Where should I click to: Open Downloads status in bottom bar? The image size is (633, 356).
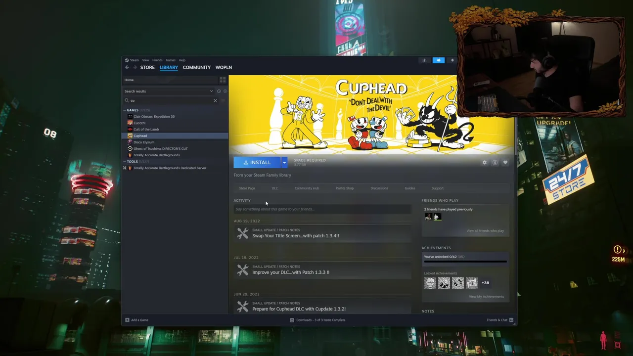317,320
